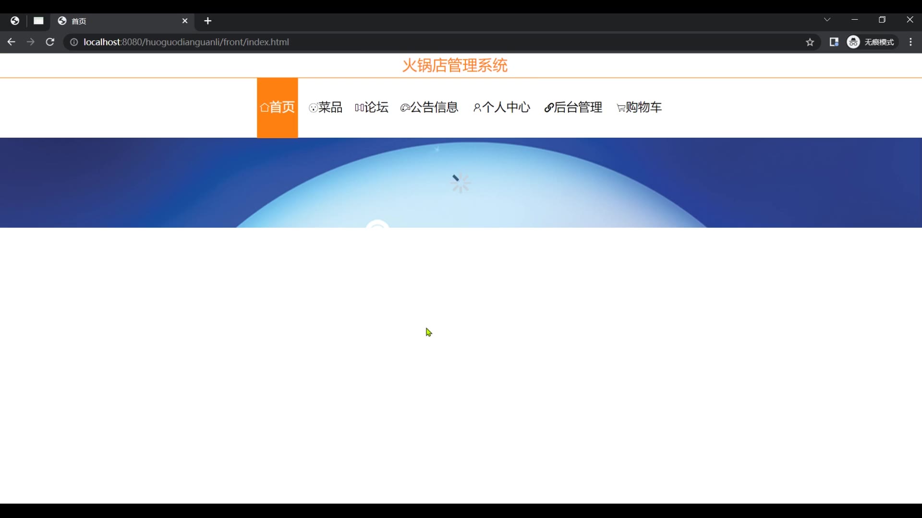Open 后台管理 backend management link
Screen dimensions: 922x518
click(x=573, y=107)
